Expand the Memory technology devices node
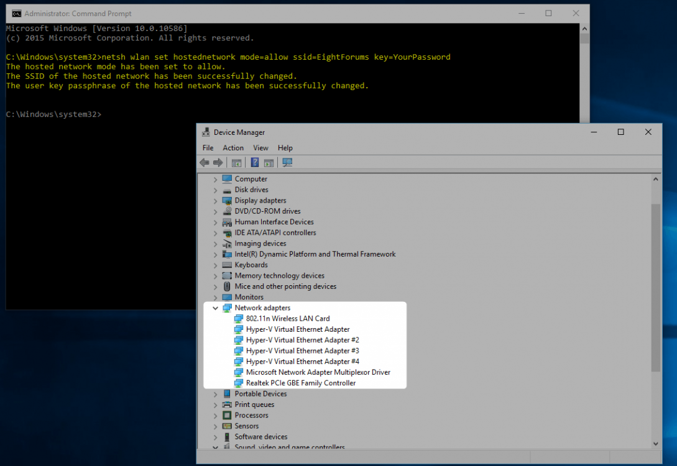677x466 pixels. (215, 276)
